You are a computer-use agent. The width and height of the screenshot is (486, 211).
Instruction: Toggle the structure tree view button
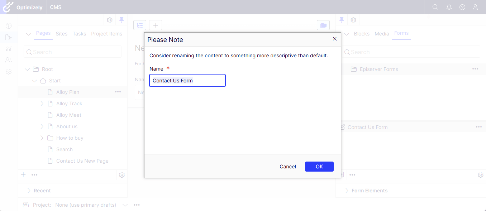coord(140,25)
